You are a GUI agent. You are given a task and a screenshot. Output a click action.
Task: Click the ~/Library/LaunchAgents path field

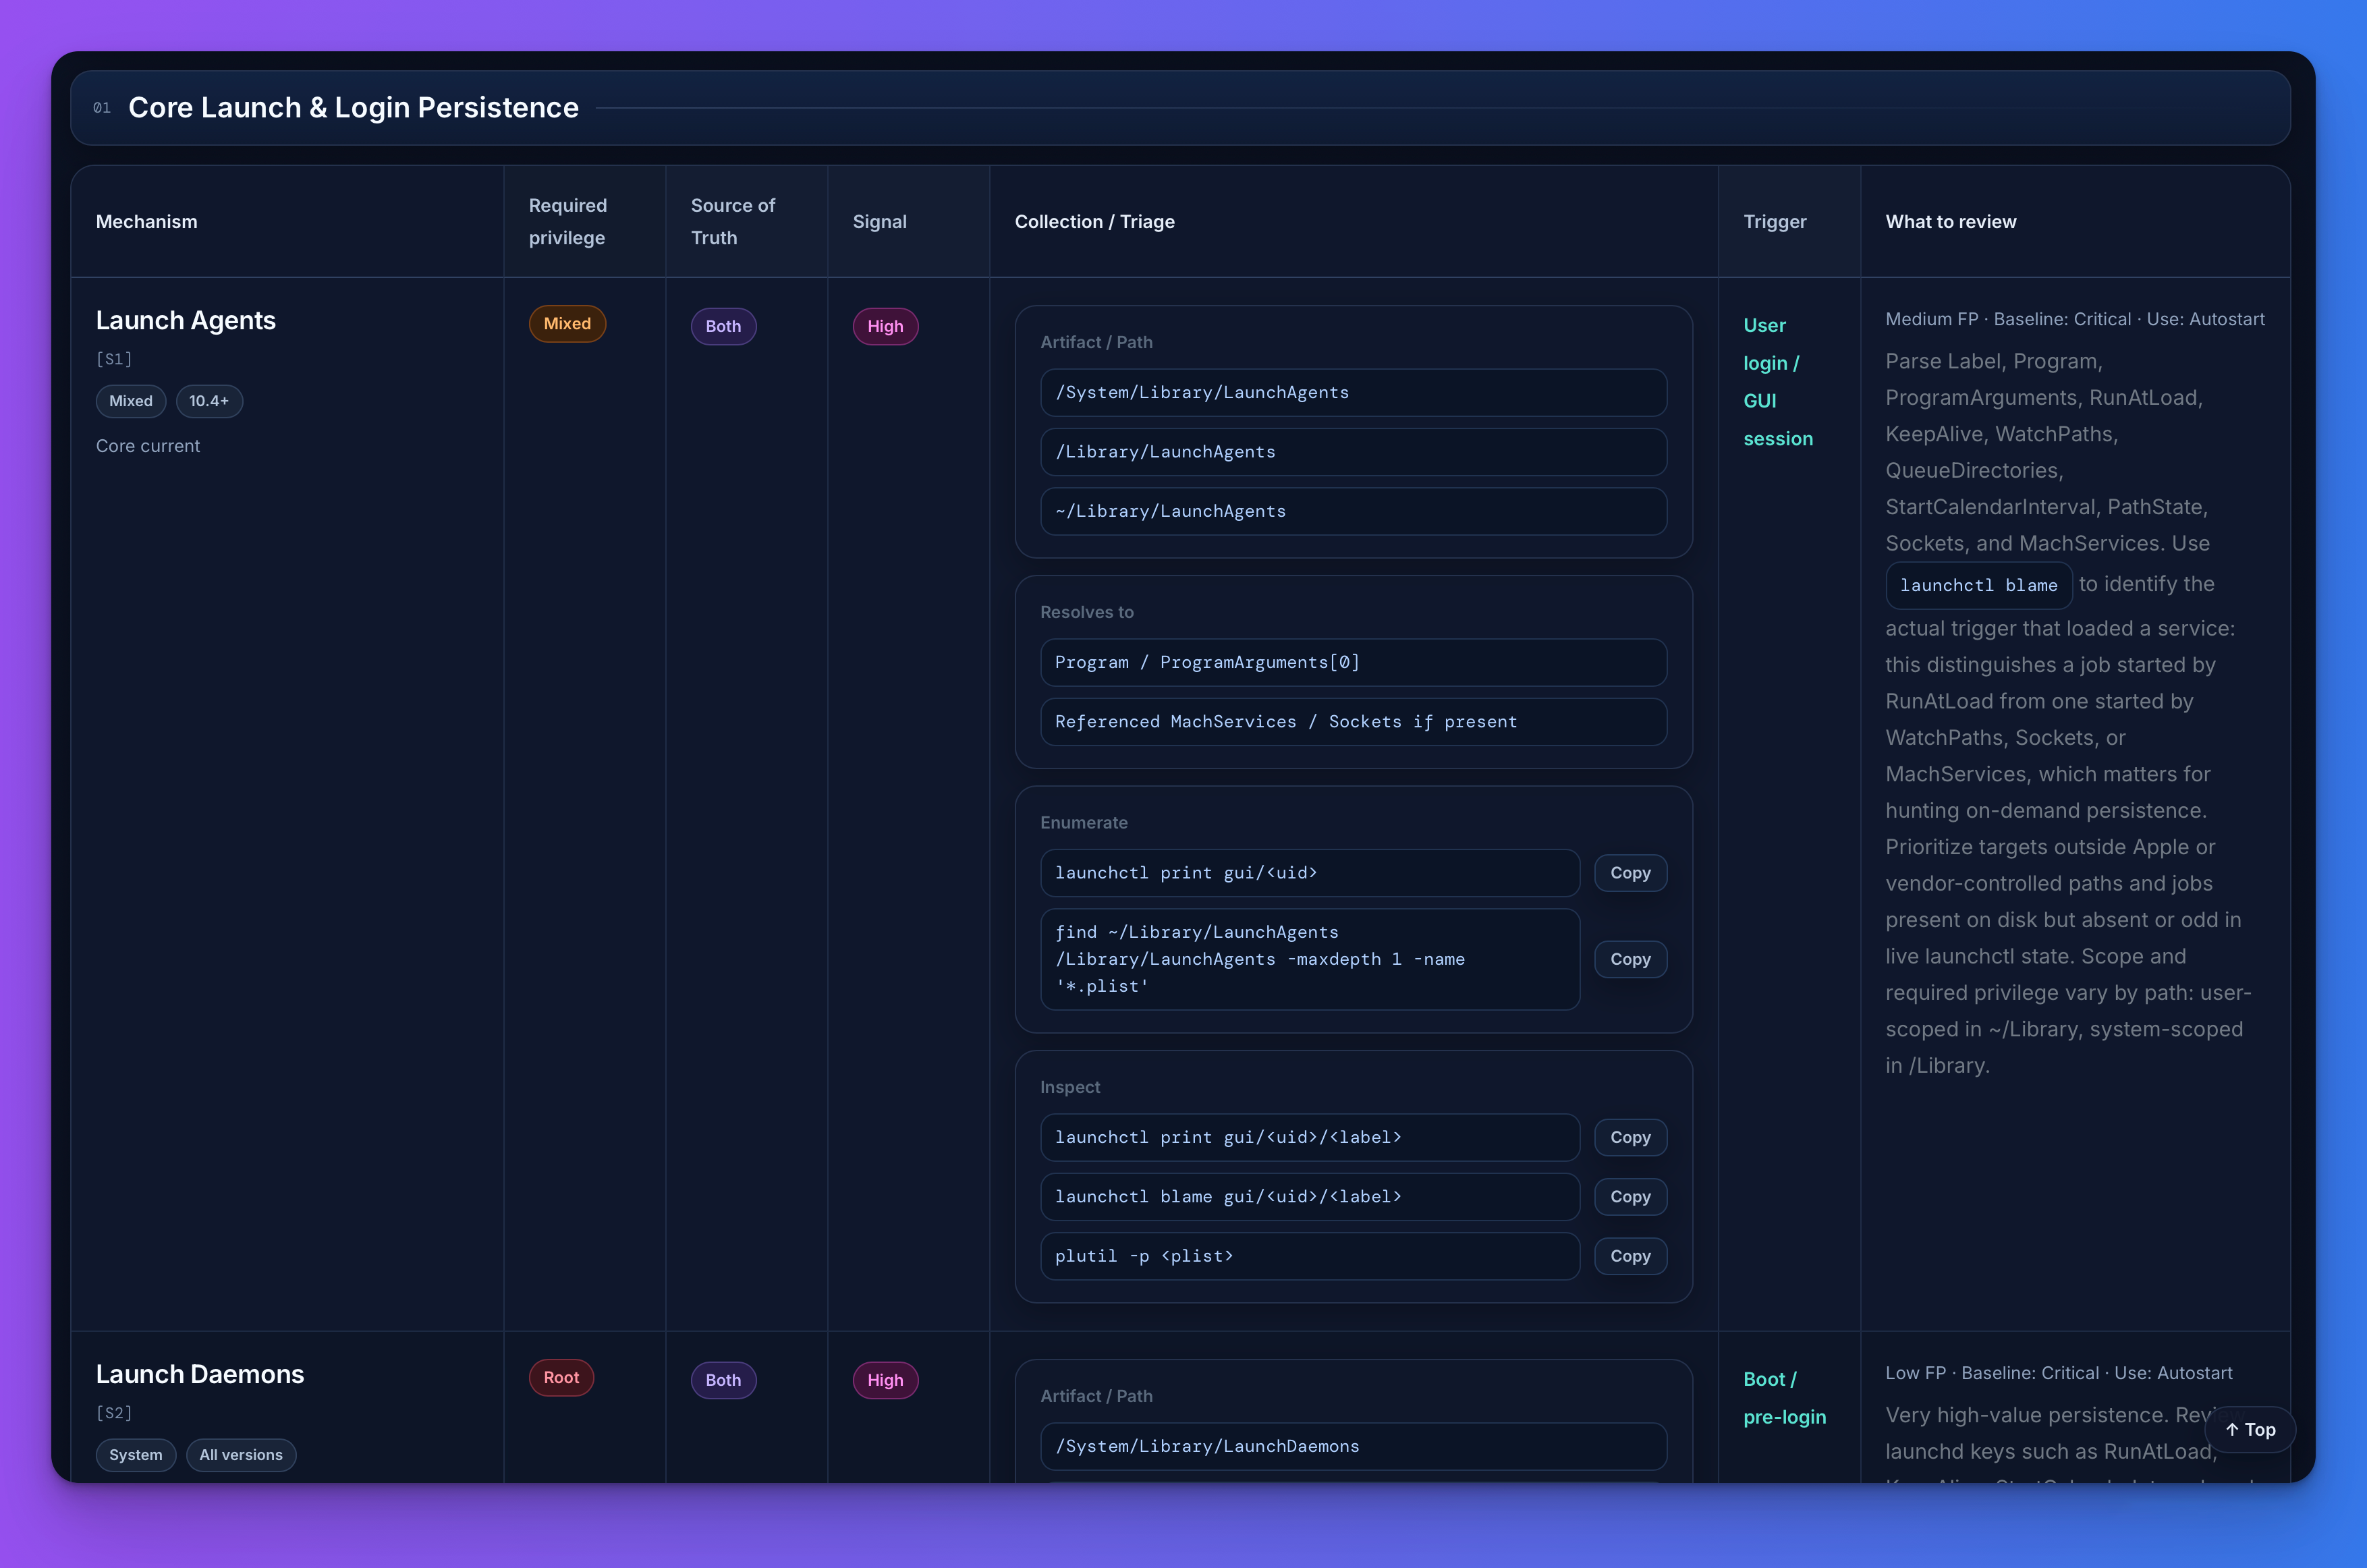coord(1352,511)
